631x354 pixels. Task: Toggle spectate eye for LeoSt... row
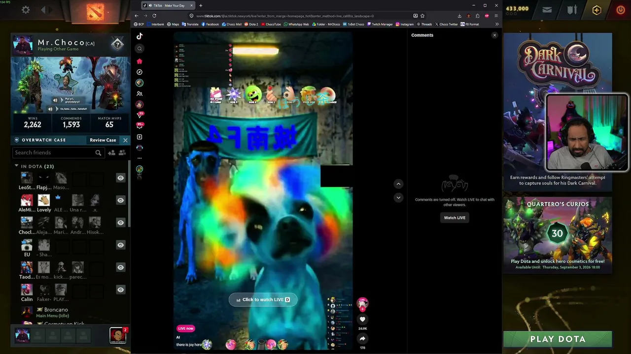pyautogui.click(x=120, y=178)
